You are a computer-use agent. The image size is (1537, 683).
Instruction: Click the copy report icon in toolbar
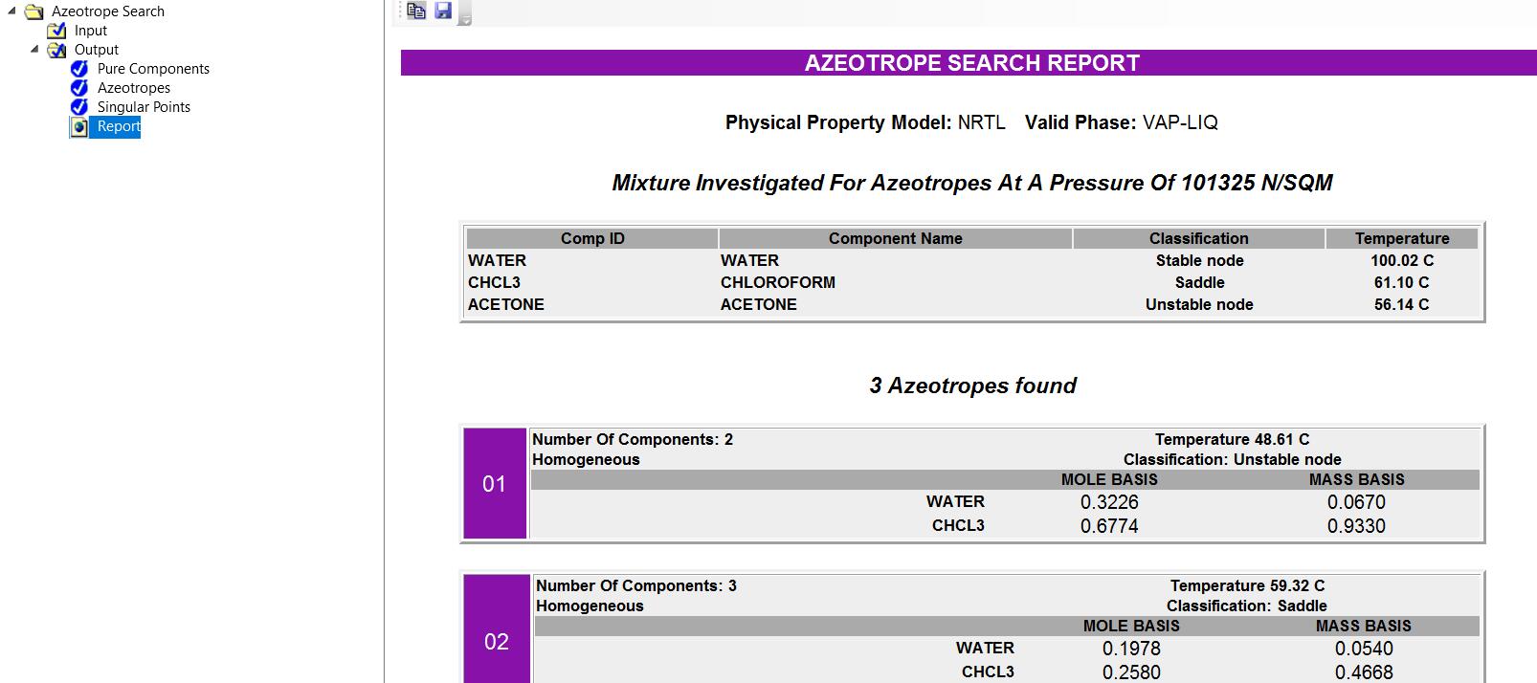416,11
